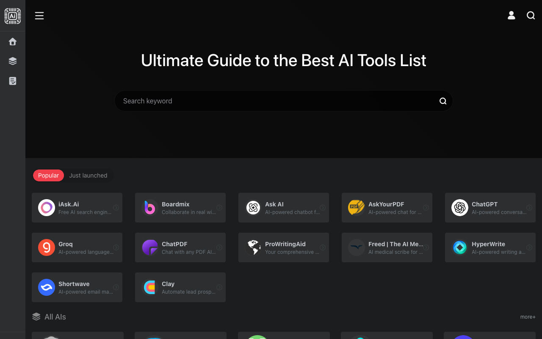This screenshot has width=542, height=339.
Task: Open the Shortwave title link
Action: [74, 284]
